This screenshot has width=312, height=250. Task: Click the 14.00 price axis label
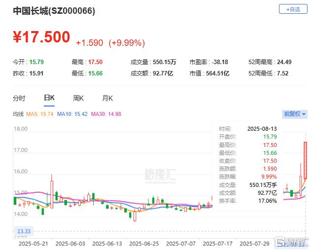pos(21,214)
